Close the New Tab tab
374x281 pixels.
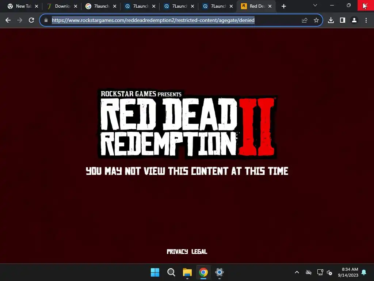coord(37,7)
